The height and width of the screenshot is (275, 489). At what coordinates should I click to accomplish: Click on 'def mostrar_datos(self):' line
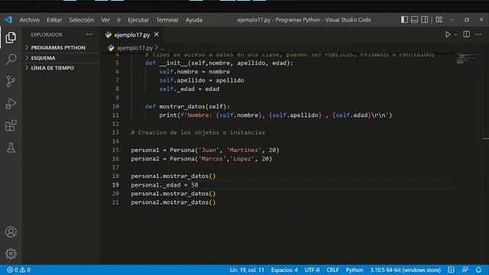[187, 107]
